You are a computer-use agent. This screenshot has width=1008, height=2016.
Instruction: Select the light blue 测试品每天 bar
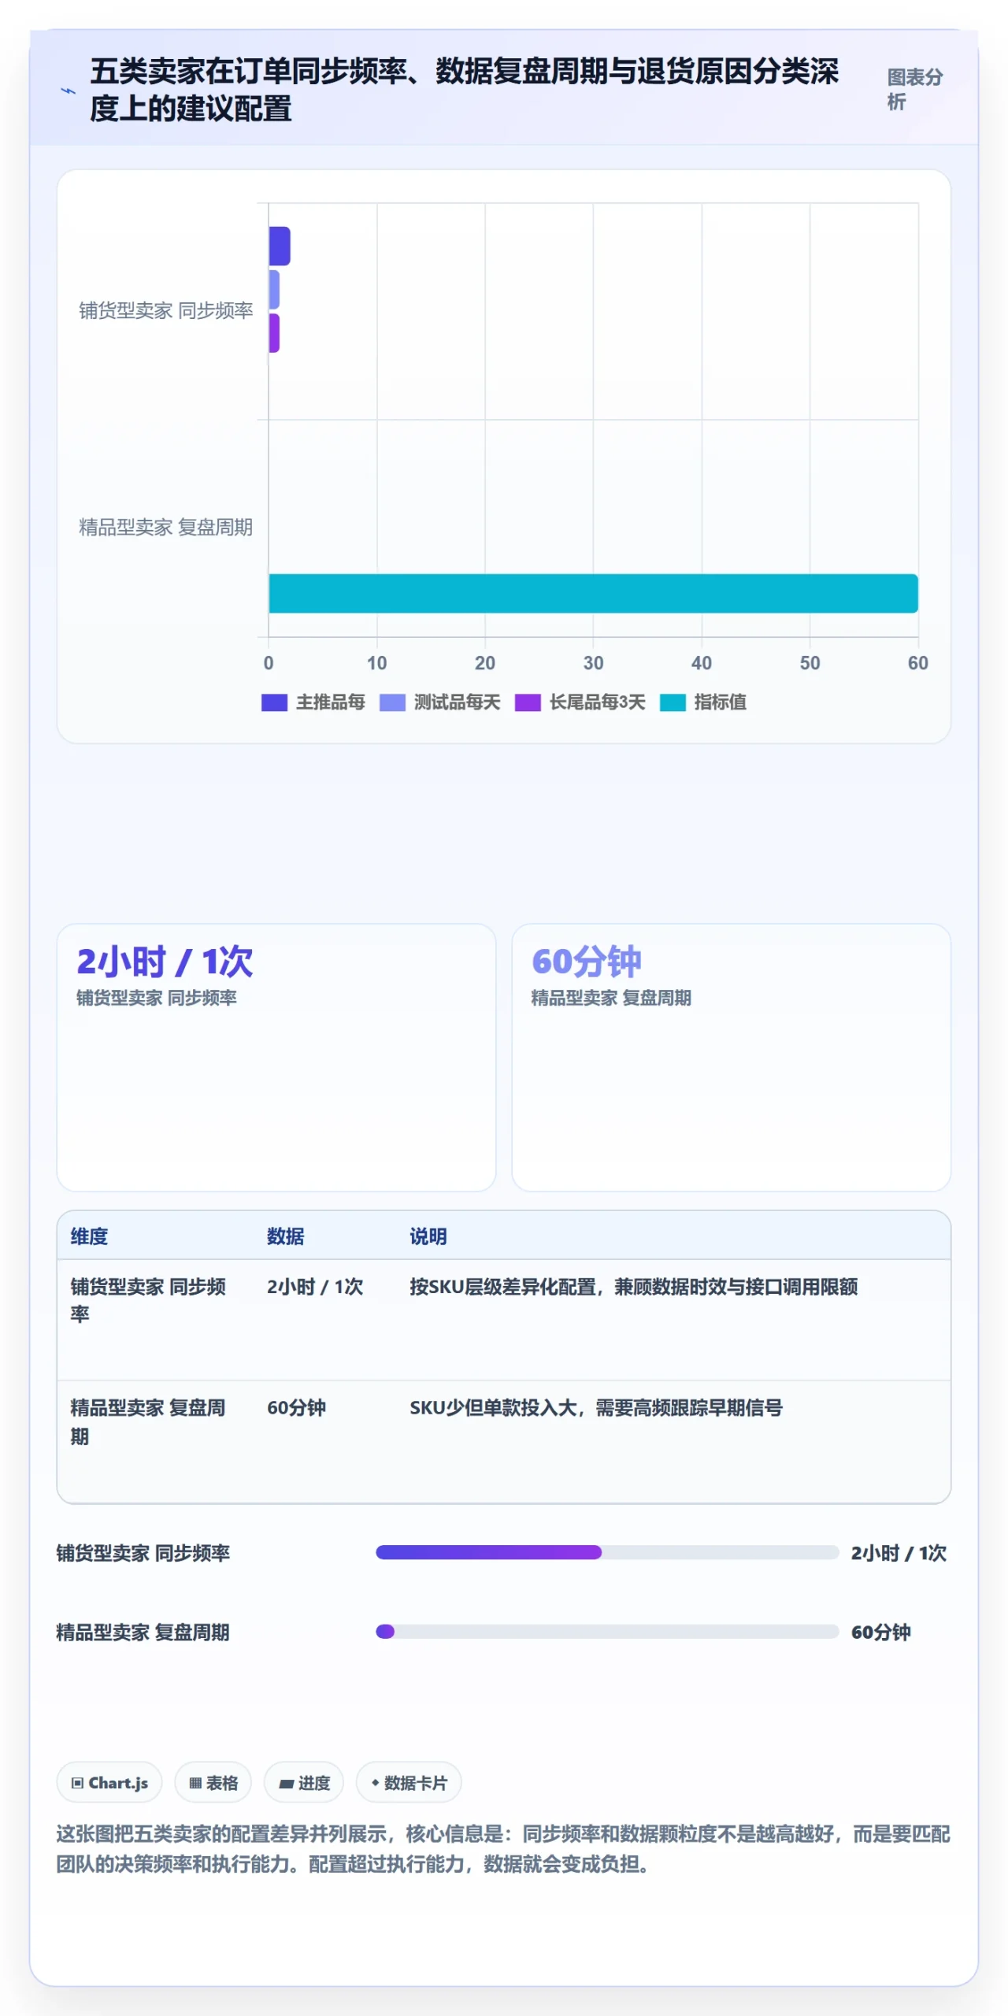click(x=274, y=290)
